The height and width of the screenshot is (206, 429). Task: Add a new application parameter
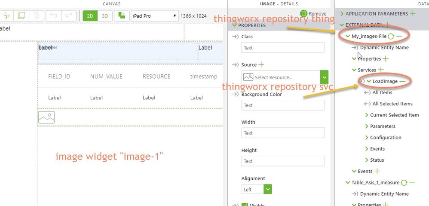[x=413, y=13]
